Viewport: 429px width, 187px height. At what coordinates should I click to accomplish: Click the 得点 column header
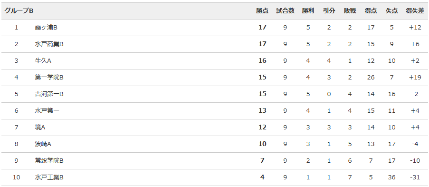(371, 11)
